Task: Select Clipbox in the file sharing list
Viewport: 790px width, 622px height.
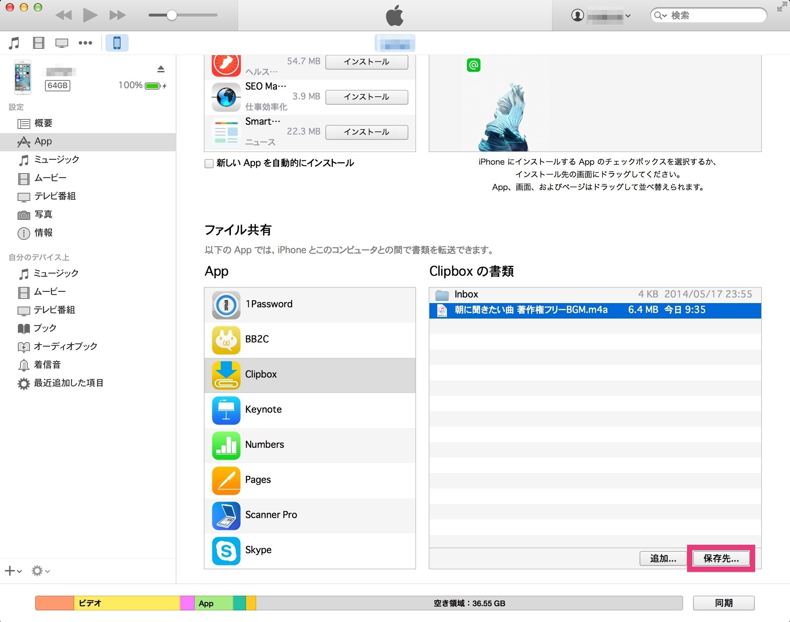Action: [310, 375]
